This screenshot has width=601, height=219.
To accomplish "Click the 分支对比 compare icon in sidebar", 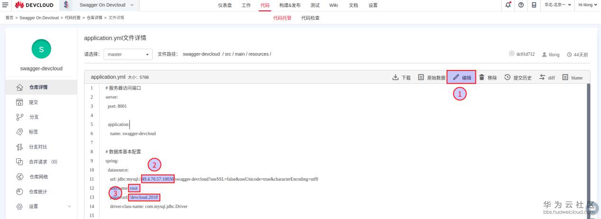I will [x=19, y=147].
